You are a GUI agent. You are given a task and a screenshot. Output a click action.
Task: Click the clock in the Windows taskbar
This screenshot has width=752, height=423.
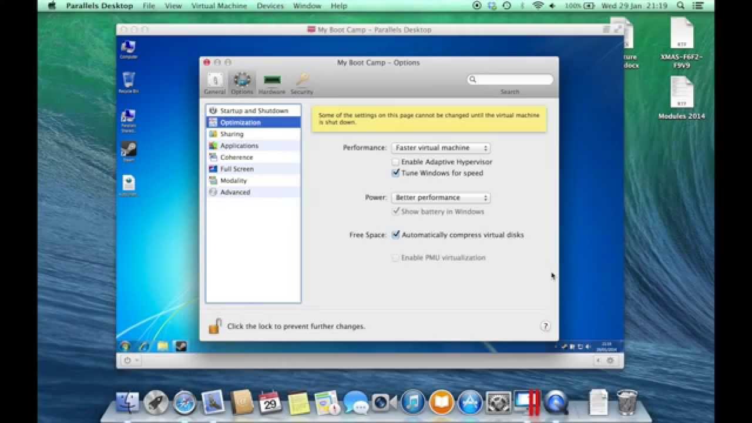click(607, 346)
